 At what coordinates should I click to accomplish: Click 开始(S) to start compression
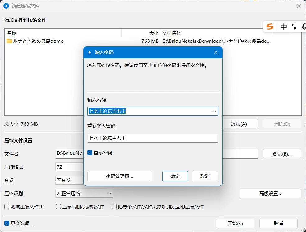pyautogui.click(x=235, y=223)
